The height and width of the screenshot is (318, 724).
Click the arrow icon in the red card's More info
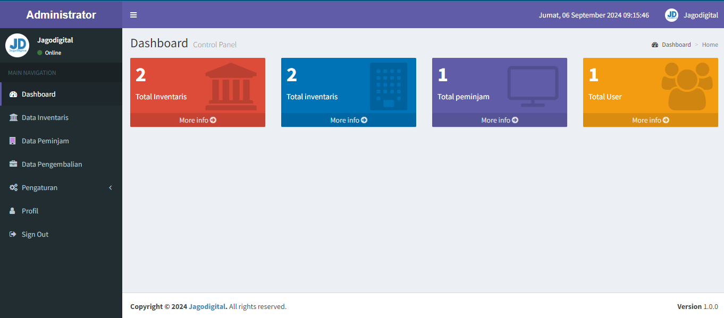point(213,120)
